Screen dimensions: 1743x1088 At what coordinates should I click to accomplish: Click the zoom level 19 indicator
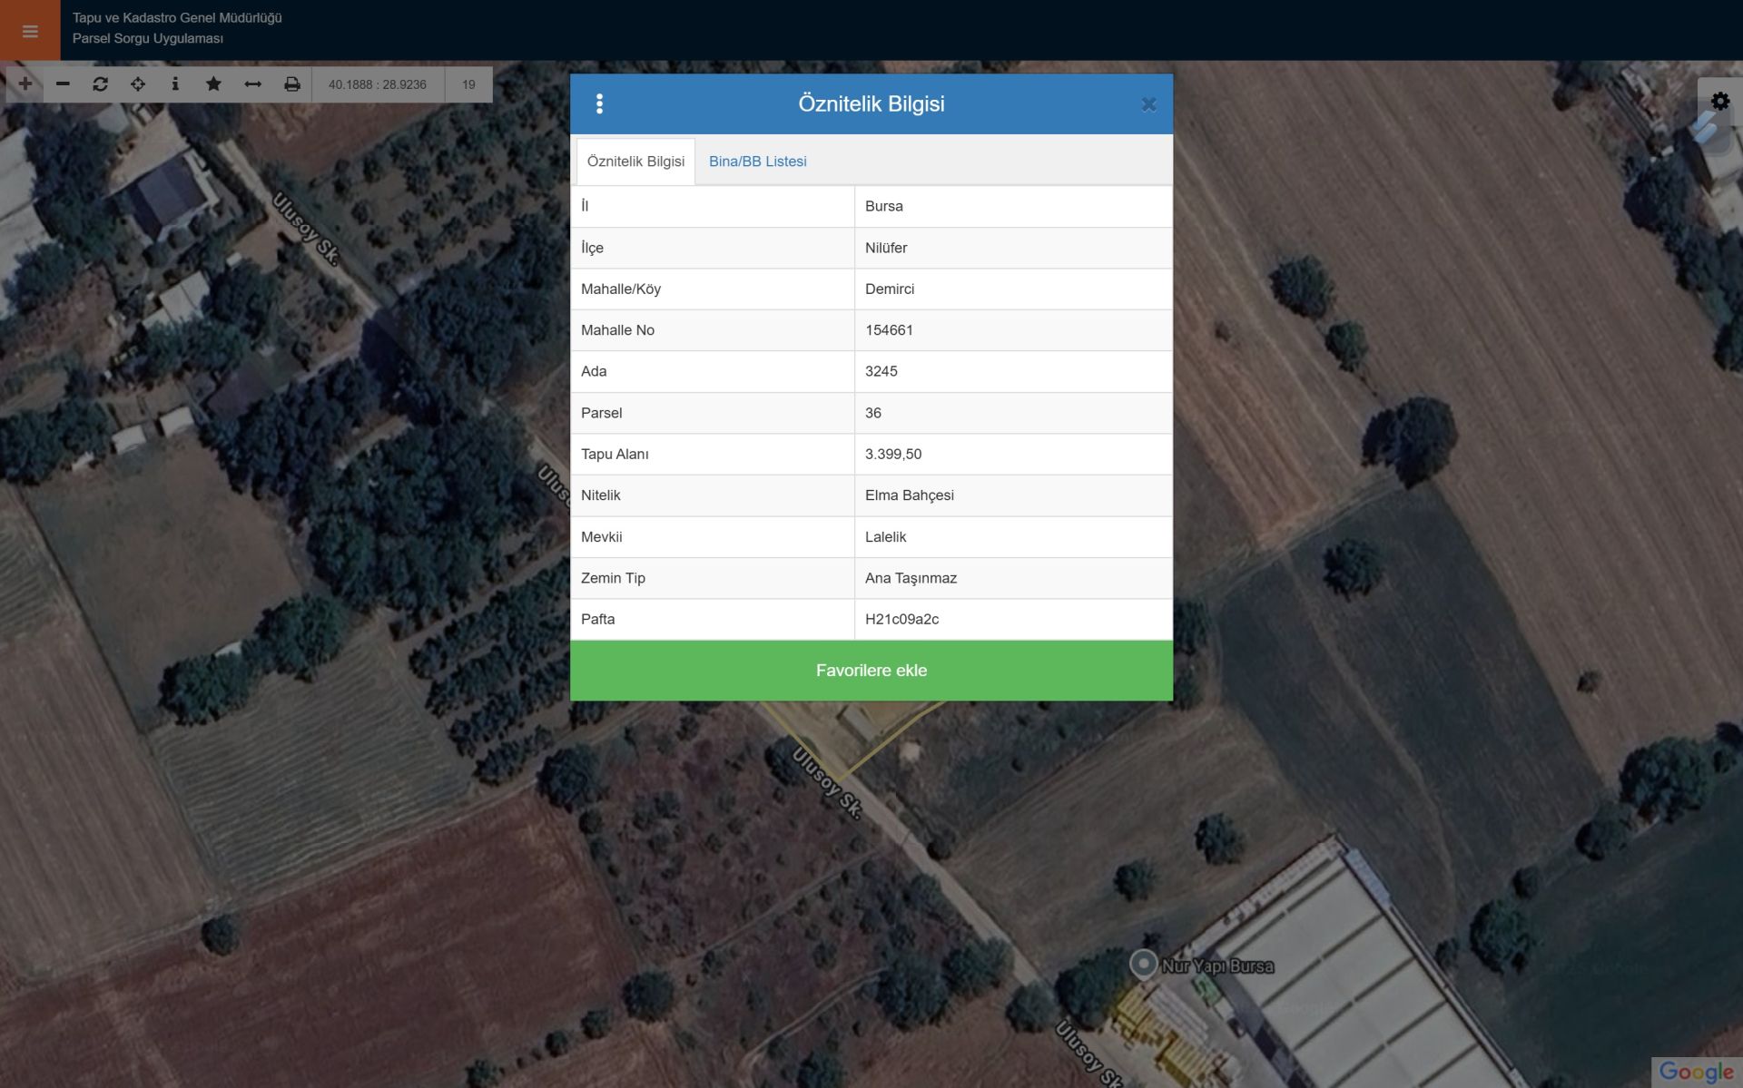468,84
